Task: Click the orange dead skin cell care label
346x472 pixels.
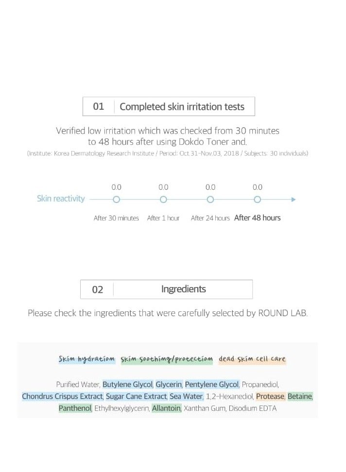Action: 252,359
